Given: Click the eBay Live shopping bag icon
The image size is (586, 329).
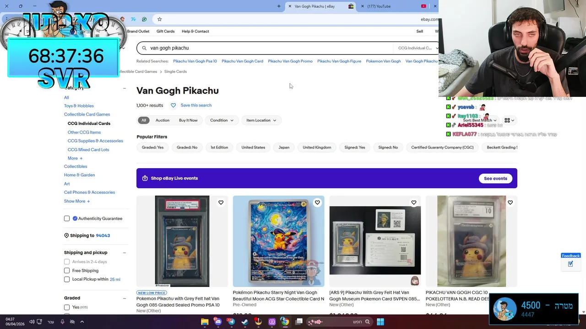Looking at the screenshot, I should tap(145, 178).
